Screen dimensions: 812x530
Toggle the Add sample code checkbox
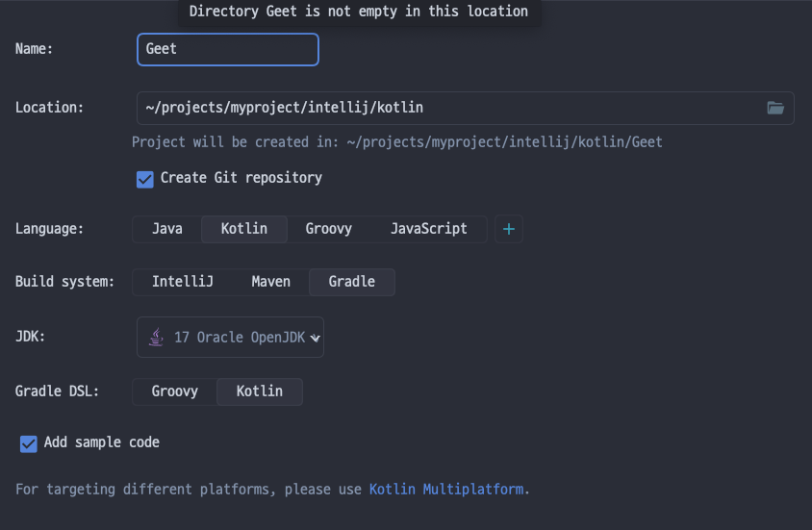(x=29, y=443)
